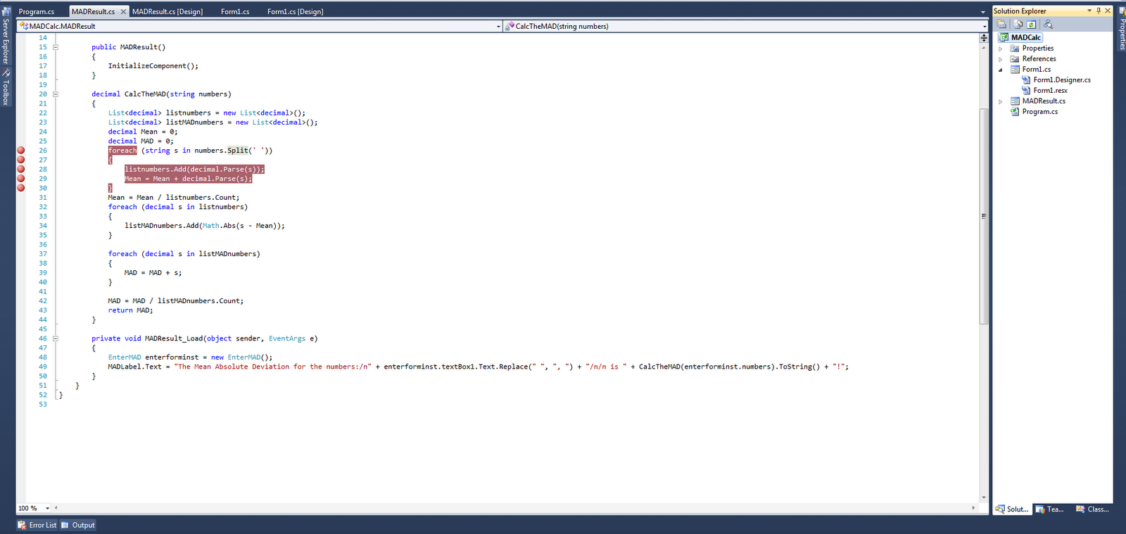Remove the breakpoint on line 27
1126x534 pixels.
tap(21, 160)
